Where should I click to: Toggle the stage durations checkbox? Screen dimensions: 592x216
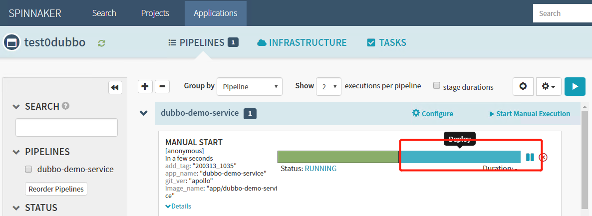click(437, 86)
